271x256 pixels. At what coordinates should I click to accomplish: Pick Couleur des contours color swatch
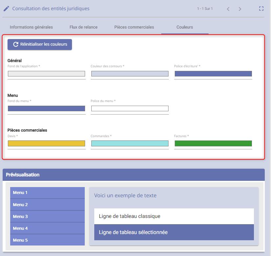click(130, 74)
